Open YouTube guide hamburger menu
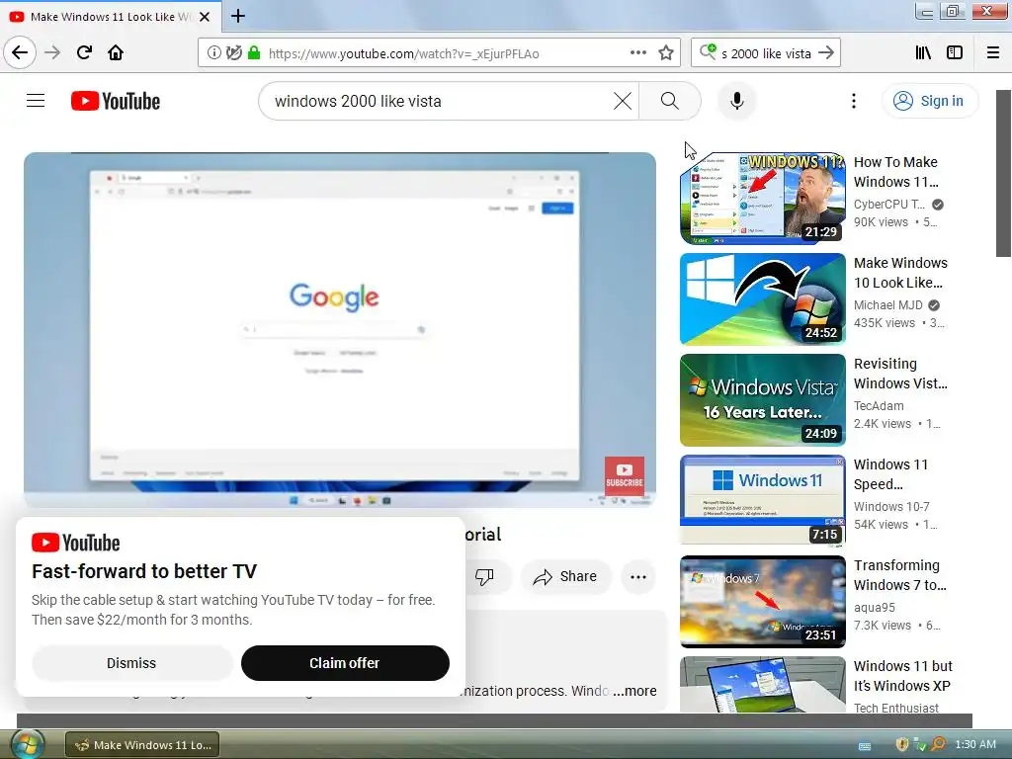This screenshot has height=759, width=1012. pos(36,101)
